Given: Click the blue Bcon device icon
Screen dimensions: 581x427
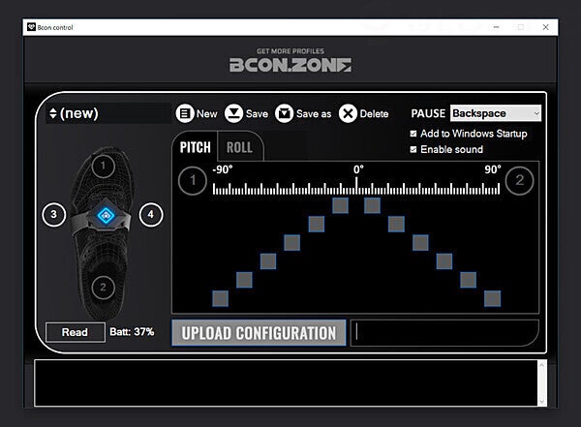Looking at the screenshot, I should 104,216.
